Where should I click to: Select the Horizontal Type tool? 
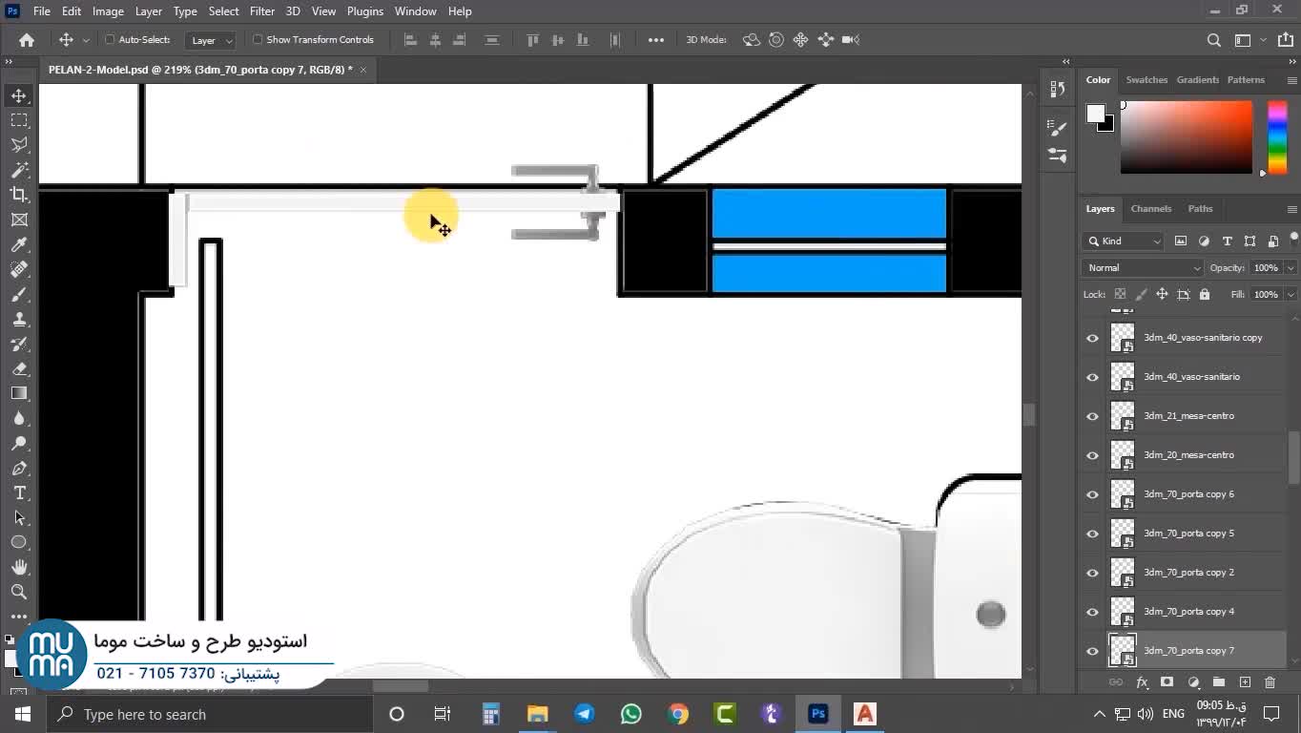point(19,492)
